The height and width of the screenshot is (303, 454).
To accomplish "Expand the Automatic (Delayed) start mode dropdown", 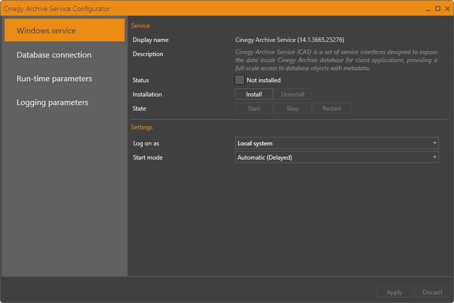I will 337,157.
